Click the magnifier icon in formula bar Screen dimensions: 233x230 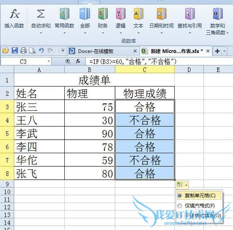[68, 61]
